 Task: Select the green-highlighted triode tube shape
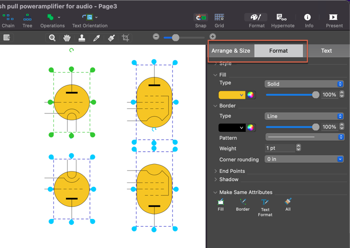tap(71, 102)
